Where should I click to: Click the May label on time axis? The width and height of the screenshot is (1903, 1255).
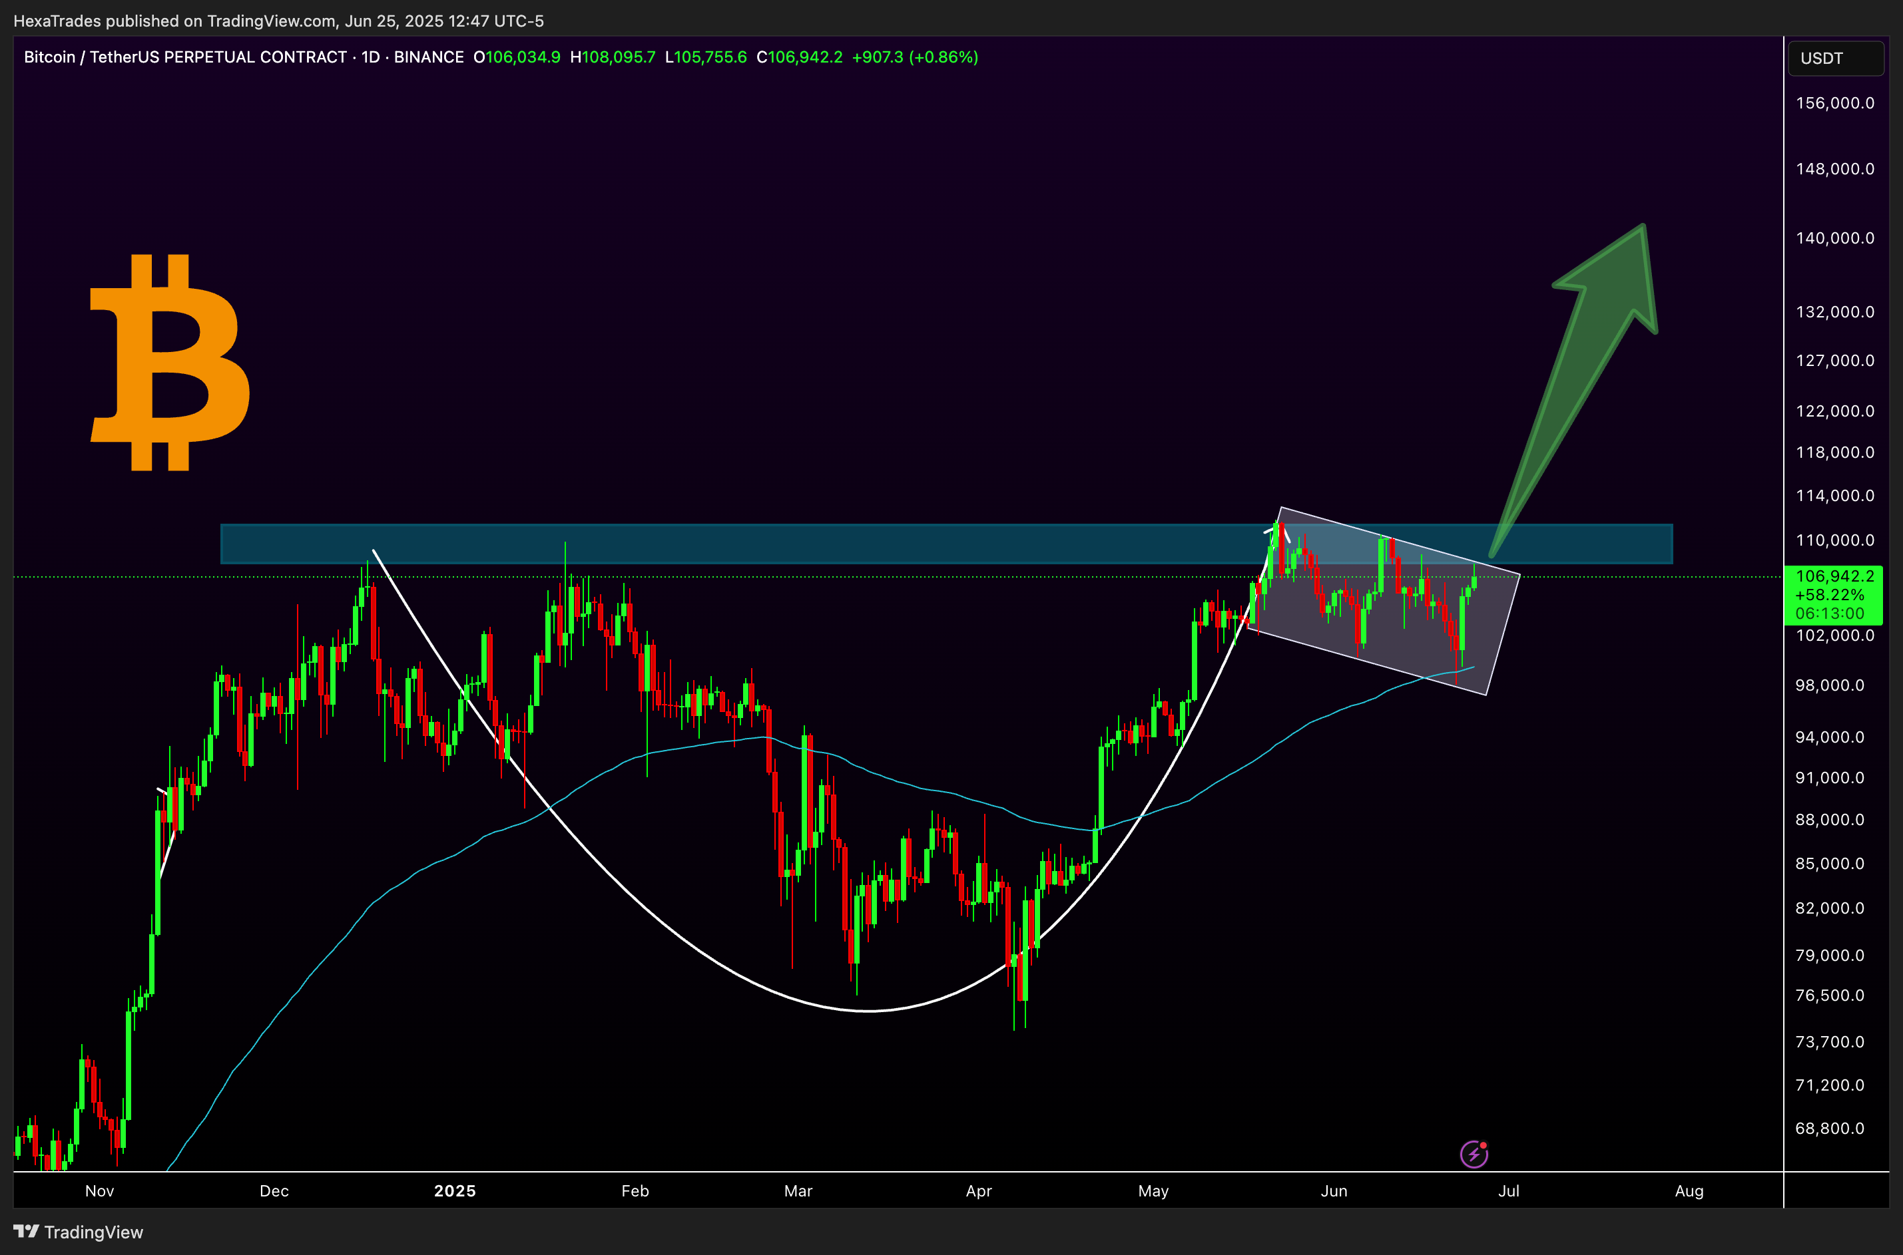coord(1153,1191)
